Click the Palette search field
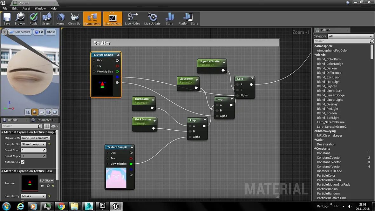 (344, 41)
